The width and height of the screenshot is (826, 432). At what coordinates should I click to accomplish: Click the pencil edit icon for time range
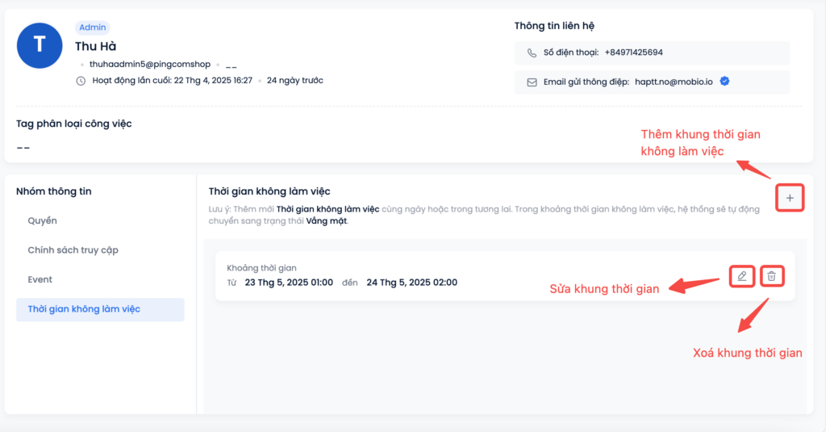click(742, 276)
